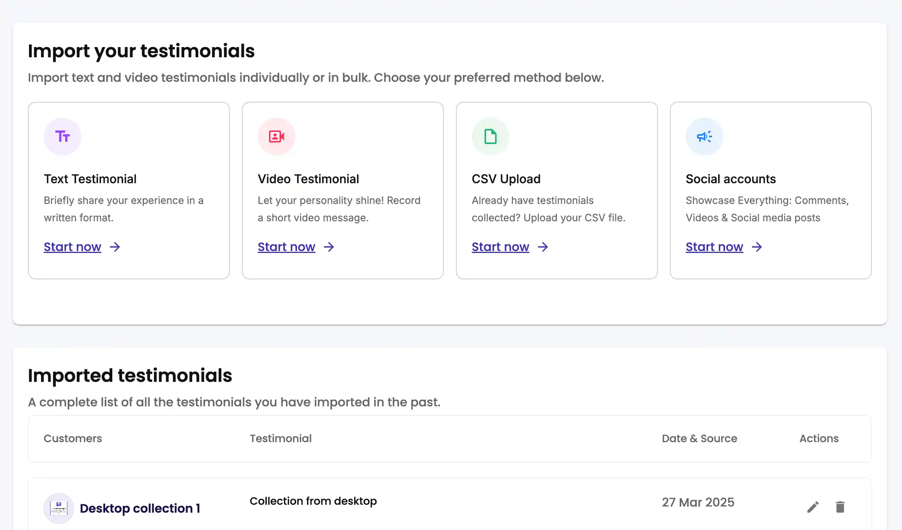This screenshot has width=902, height=530.
Task: Click the blue megaphone Social accounts icon
Action: (x=704, y=136)
